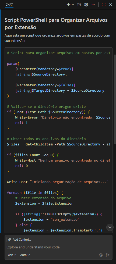
Task: Click '# Script para organizar arquivos' comment line
Action: click(58, 53)
